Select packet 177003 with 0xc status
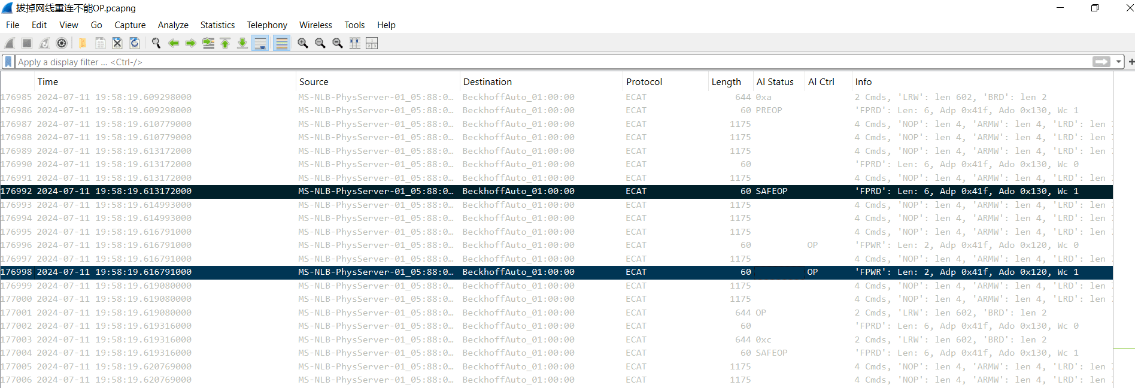1135x388 pixels. 556,339
